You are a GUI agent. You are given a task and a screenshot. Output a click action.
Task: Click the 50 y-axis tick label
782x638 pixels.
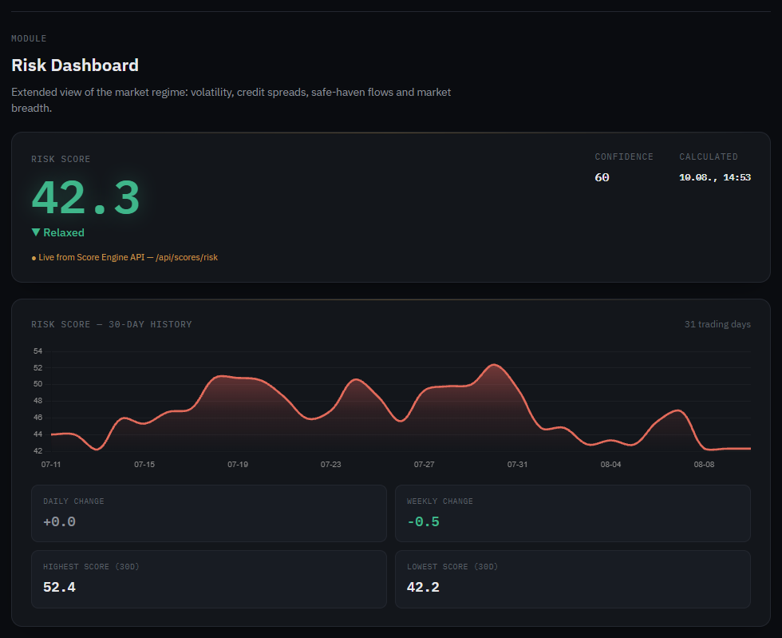(38, 384)
